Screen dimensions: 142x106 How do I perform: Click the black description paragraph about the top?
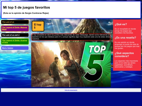[71, 37]
